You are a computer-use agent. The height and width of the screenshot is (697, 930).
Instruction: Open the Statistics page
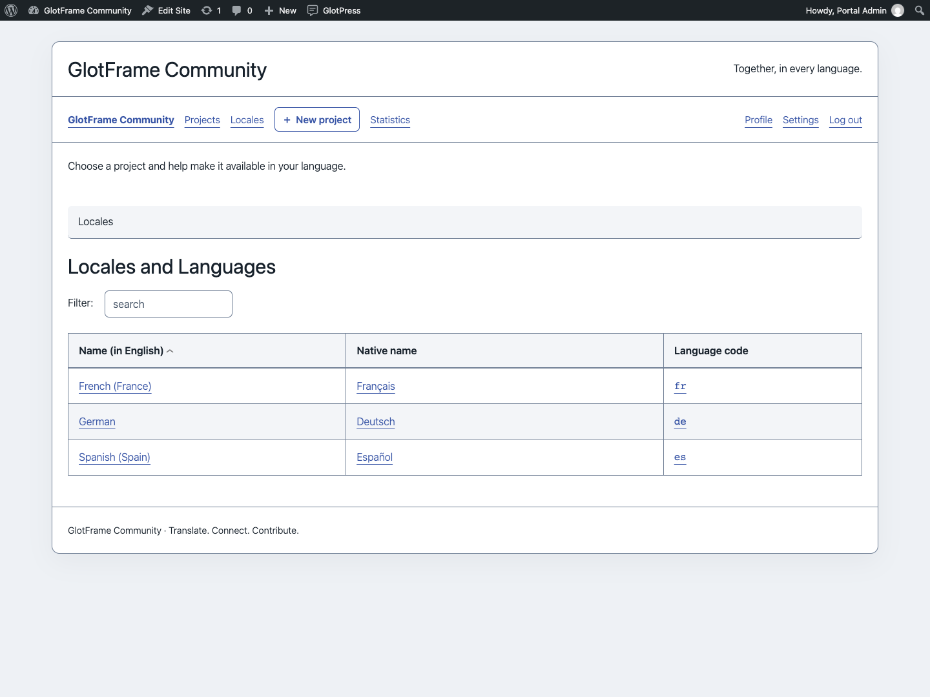(x=390, y=120)
